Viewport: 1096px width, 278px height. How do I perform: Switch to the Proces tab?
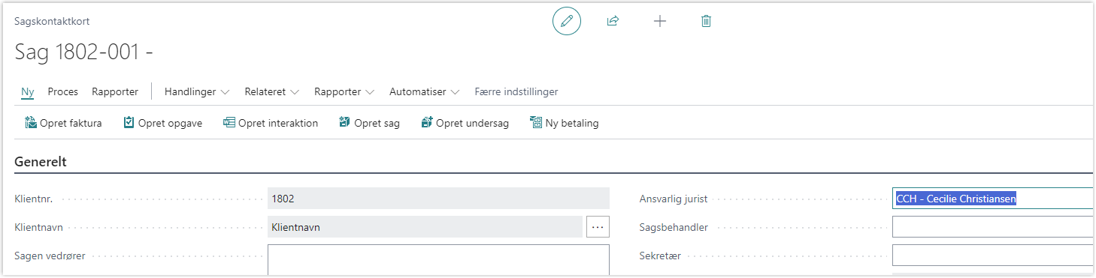click(x=63, y=92)
